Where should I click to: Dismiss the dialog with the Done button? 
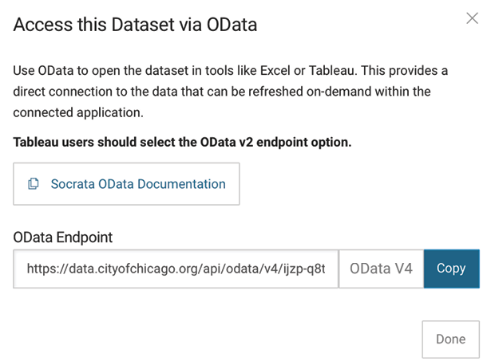click(450, 339)
